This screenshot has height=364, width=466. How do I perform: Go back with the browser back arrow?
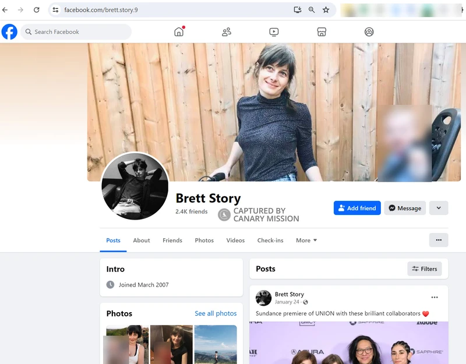click(5, 10)
